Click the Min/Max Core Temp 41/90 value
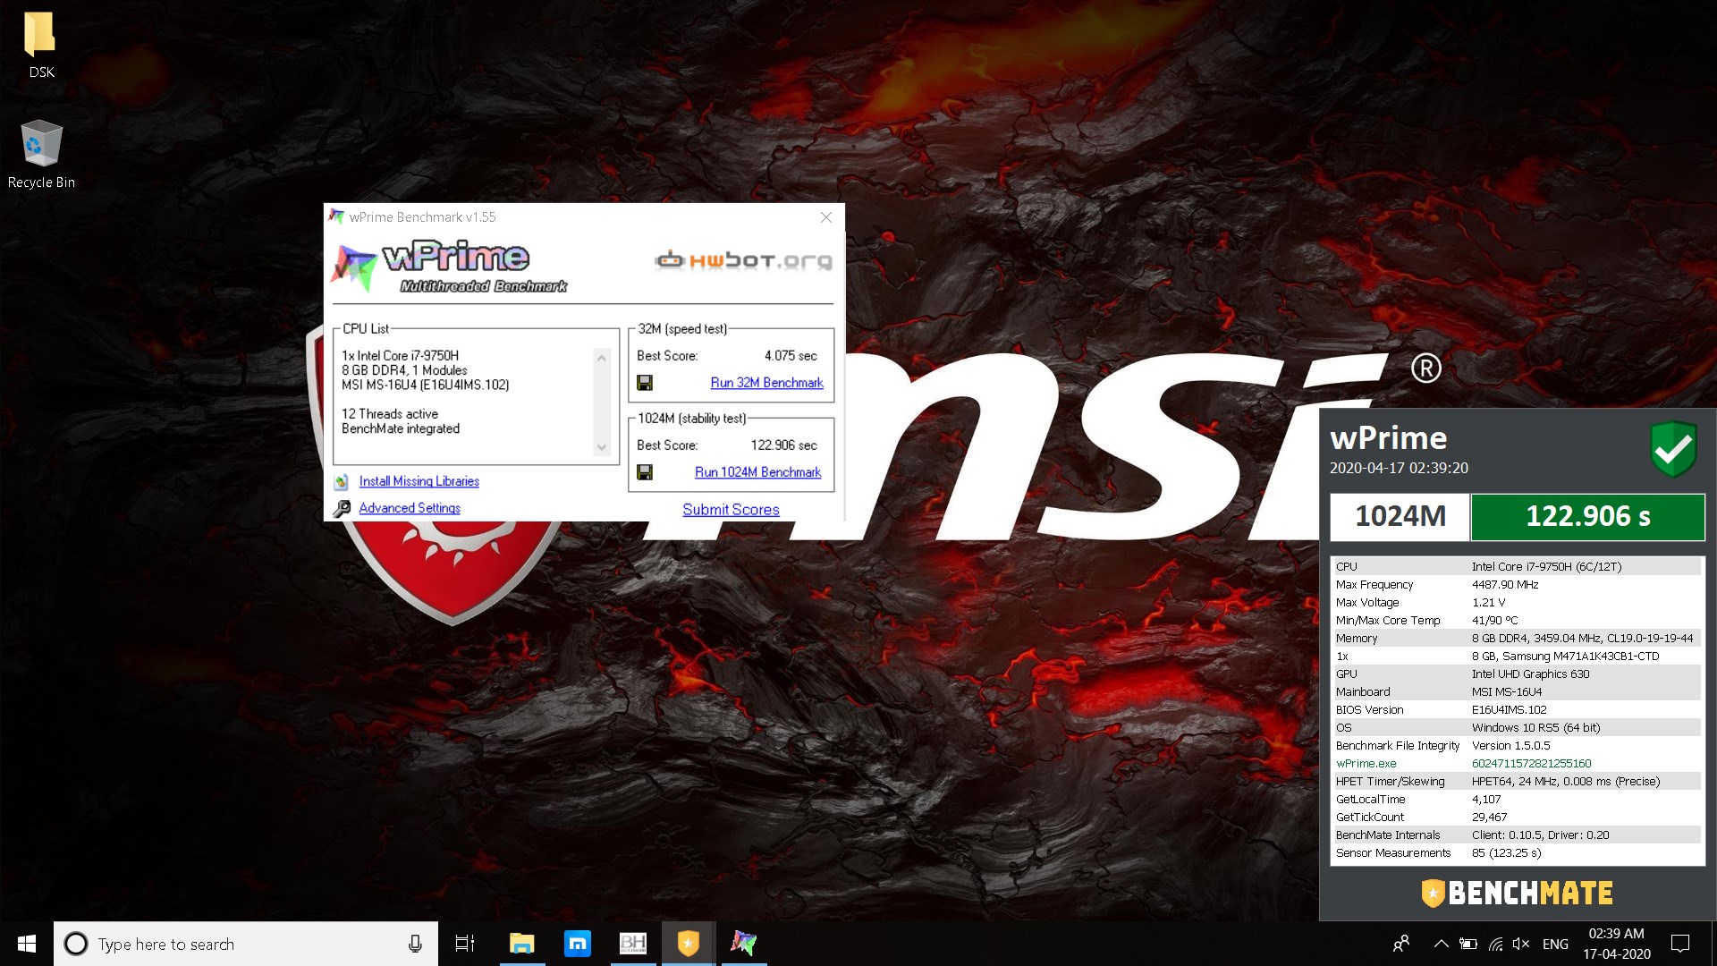Image resolution: width=1717 pixels, height=966 pixels. tap(1494, 620)
